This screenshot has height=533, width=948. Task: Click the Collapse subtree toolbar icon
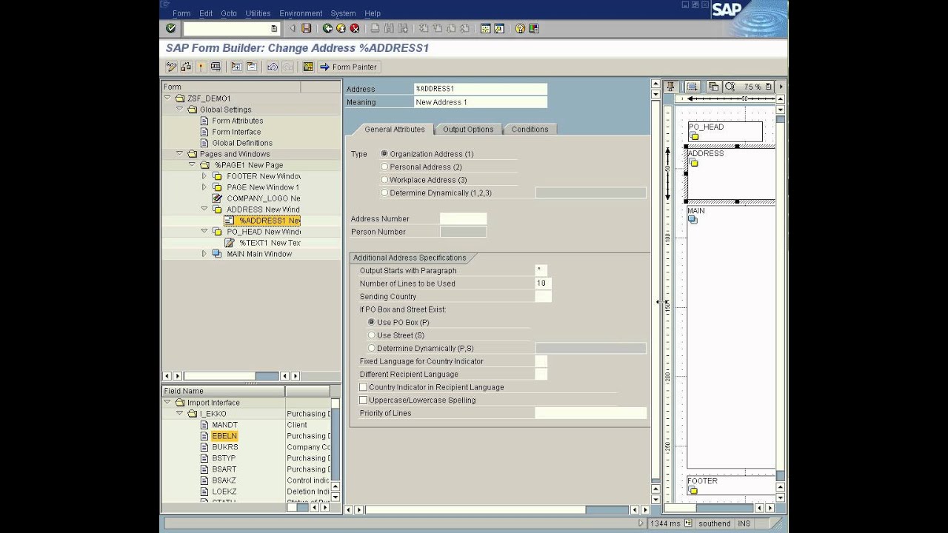pyautogui.click(x=252, y=67)
